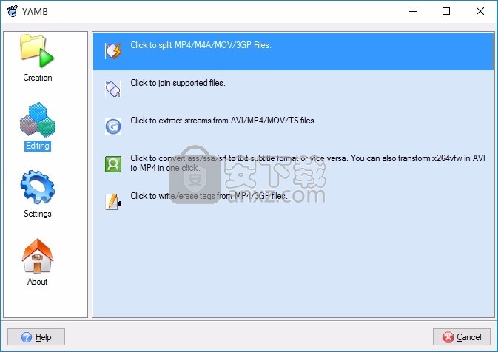Click the write/erase tags pencil icon
The width and height of the screenshot is (498, 352).
pos(113,202)
